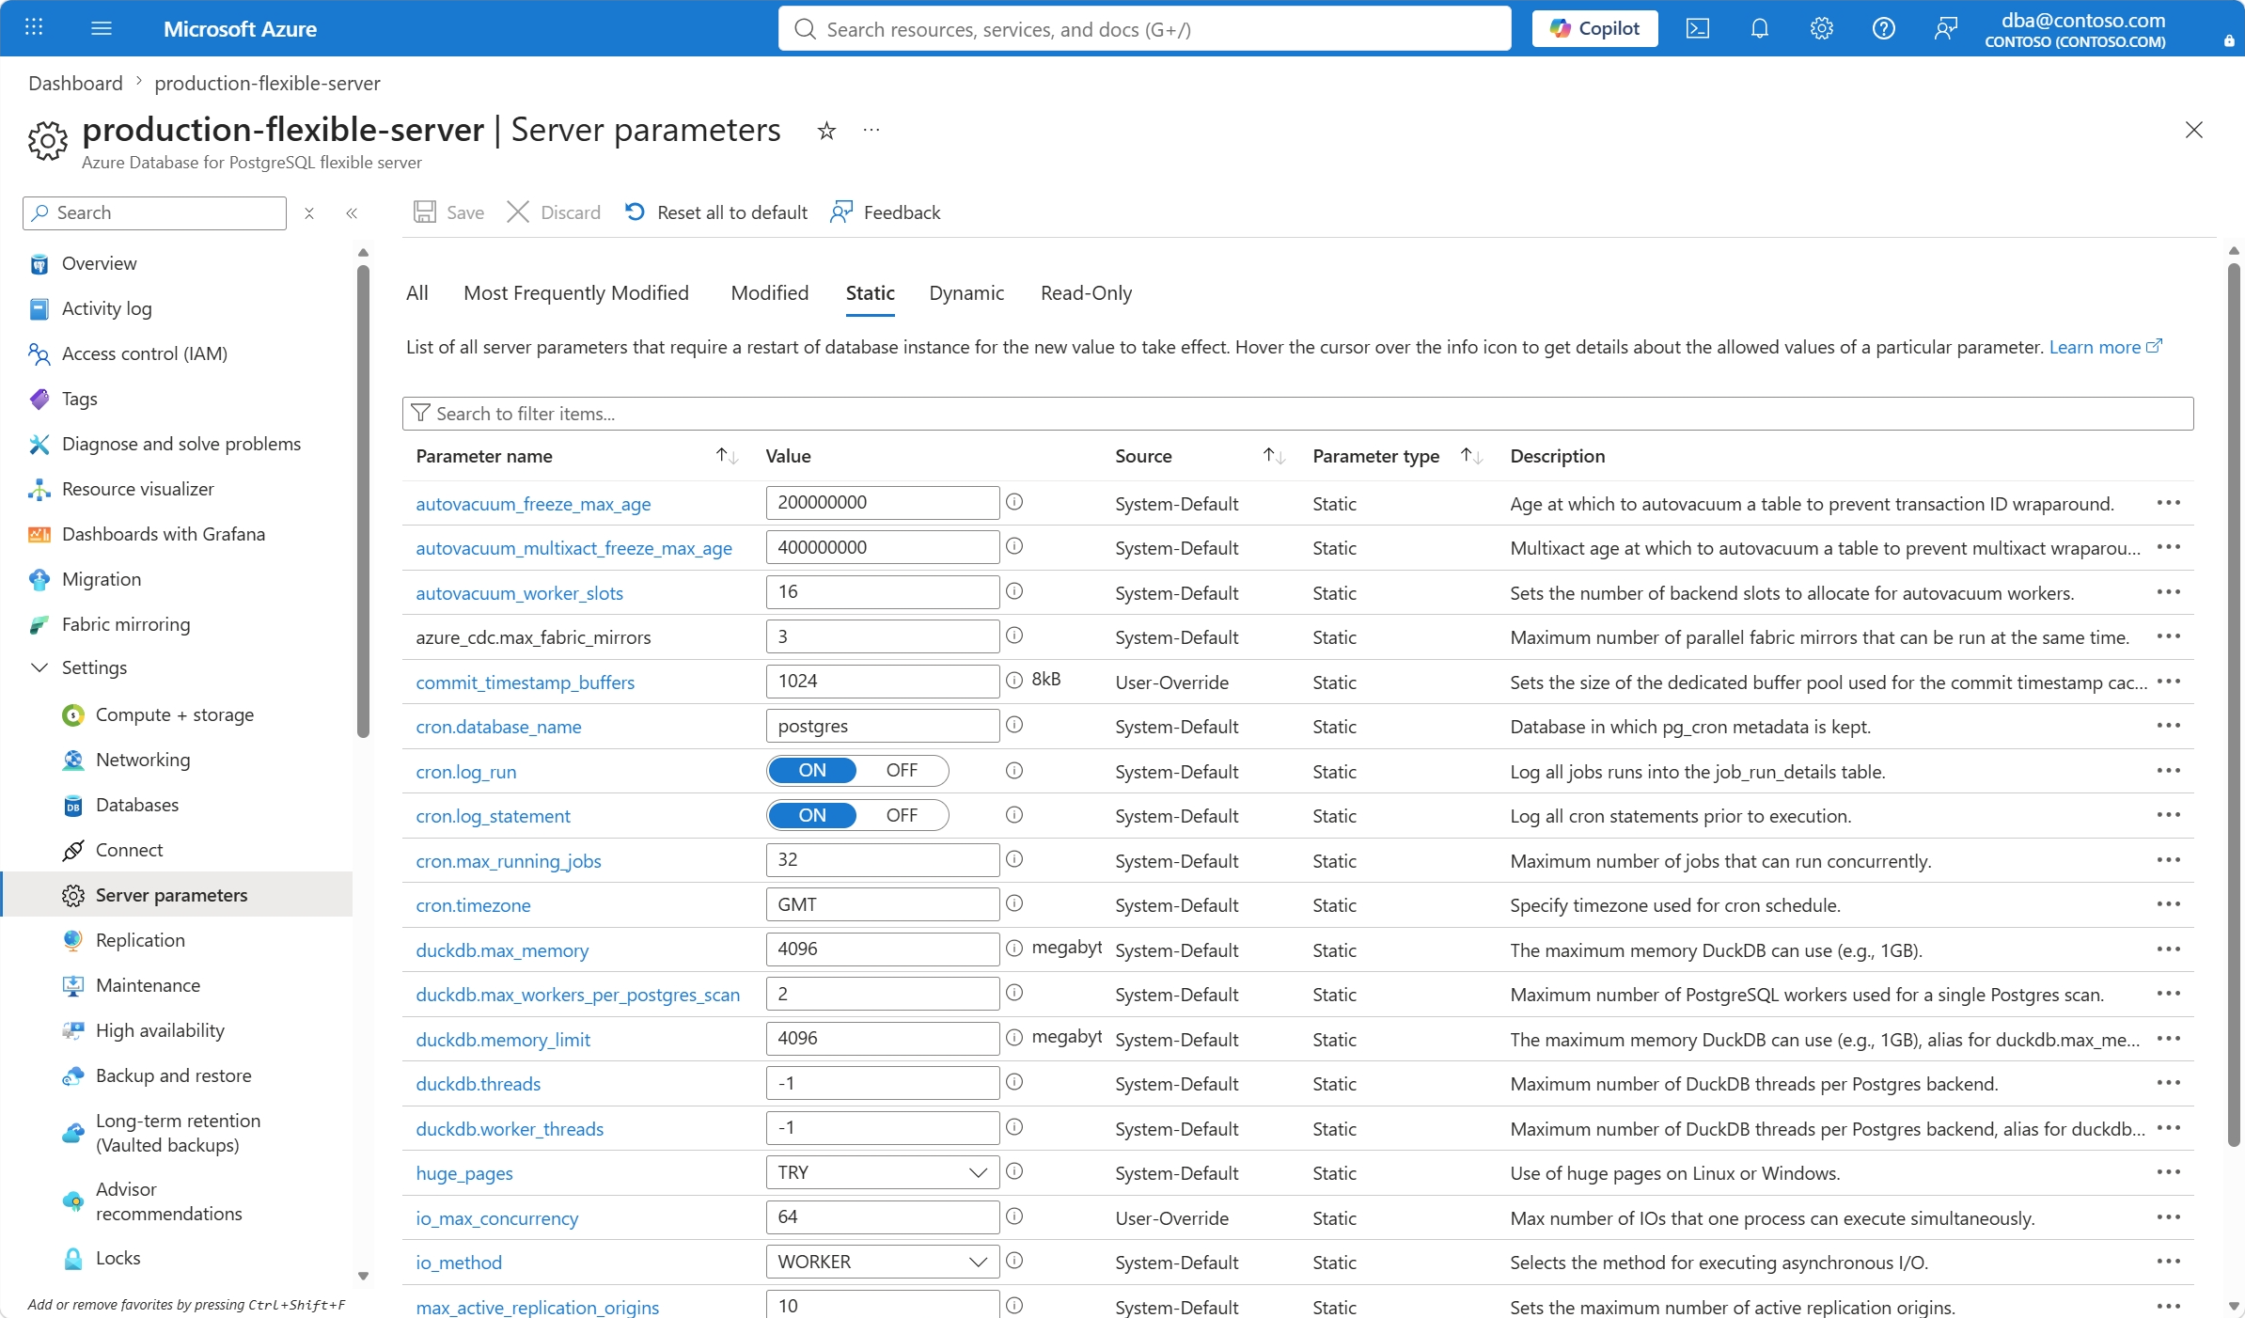Click the info icon for cron.log_run

point(1014,770)
